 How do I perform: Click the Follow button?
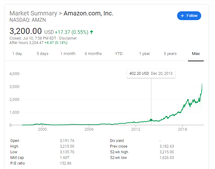tap(189, 16)
